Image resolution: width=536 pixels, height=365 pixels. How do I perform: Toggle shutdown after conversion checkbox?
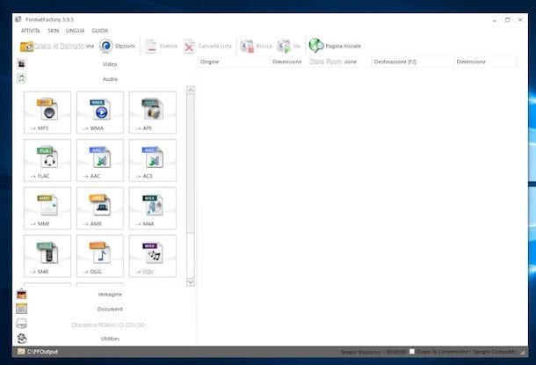point(412,351)
